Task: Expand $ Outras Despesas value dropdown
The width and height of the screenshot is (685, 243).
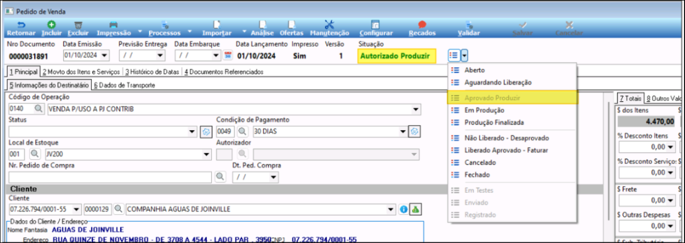Action: [670, 226]
